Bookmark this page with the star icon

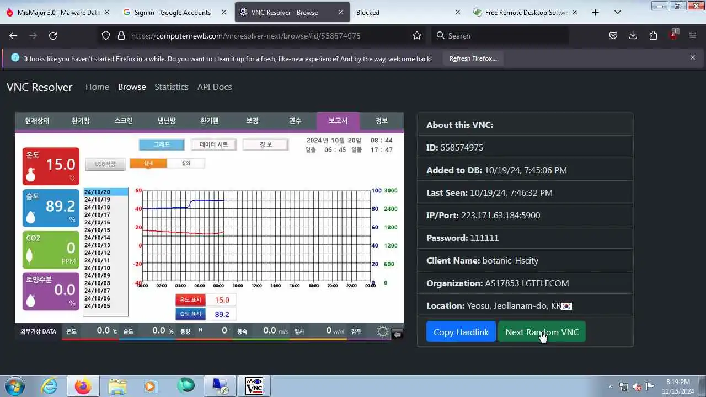pos(417,36)
